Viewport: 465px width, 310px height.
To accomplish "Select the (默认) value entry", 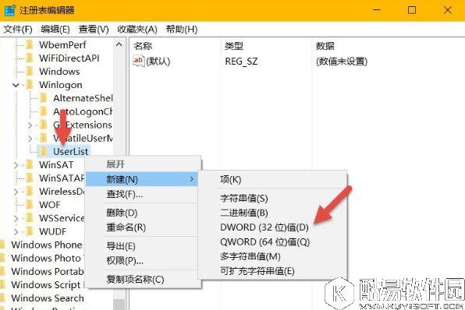I will 158,62.
